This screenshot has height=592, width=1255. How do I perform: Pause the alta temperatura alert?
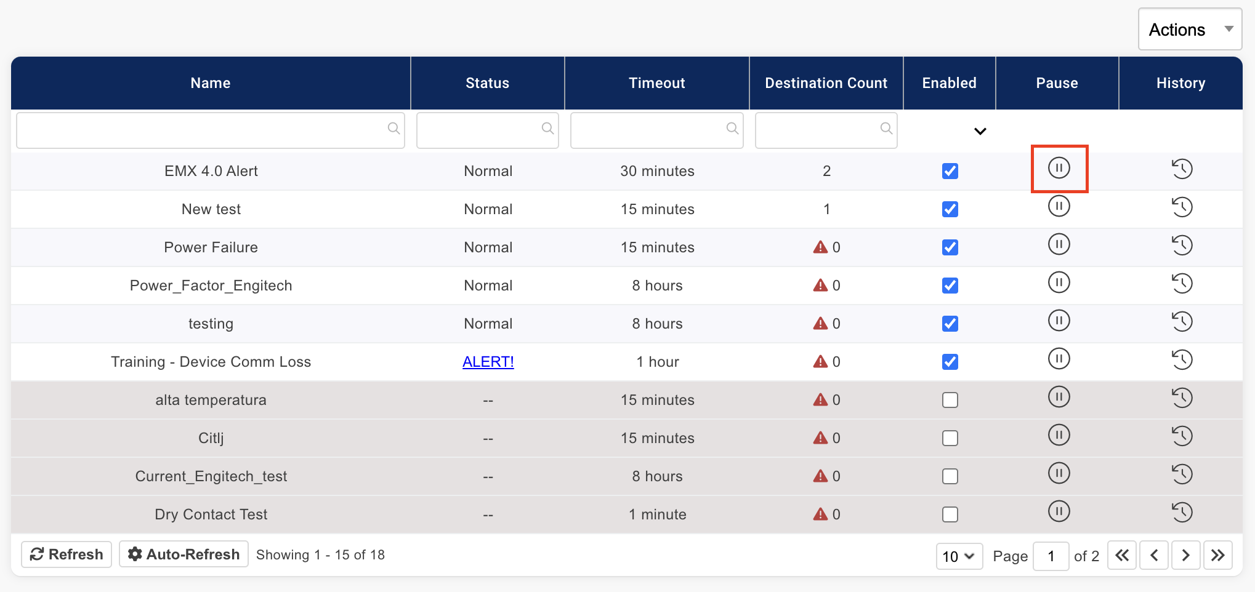pyautogui.click(x=1059, y=397)
